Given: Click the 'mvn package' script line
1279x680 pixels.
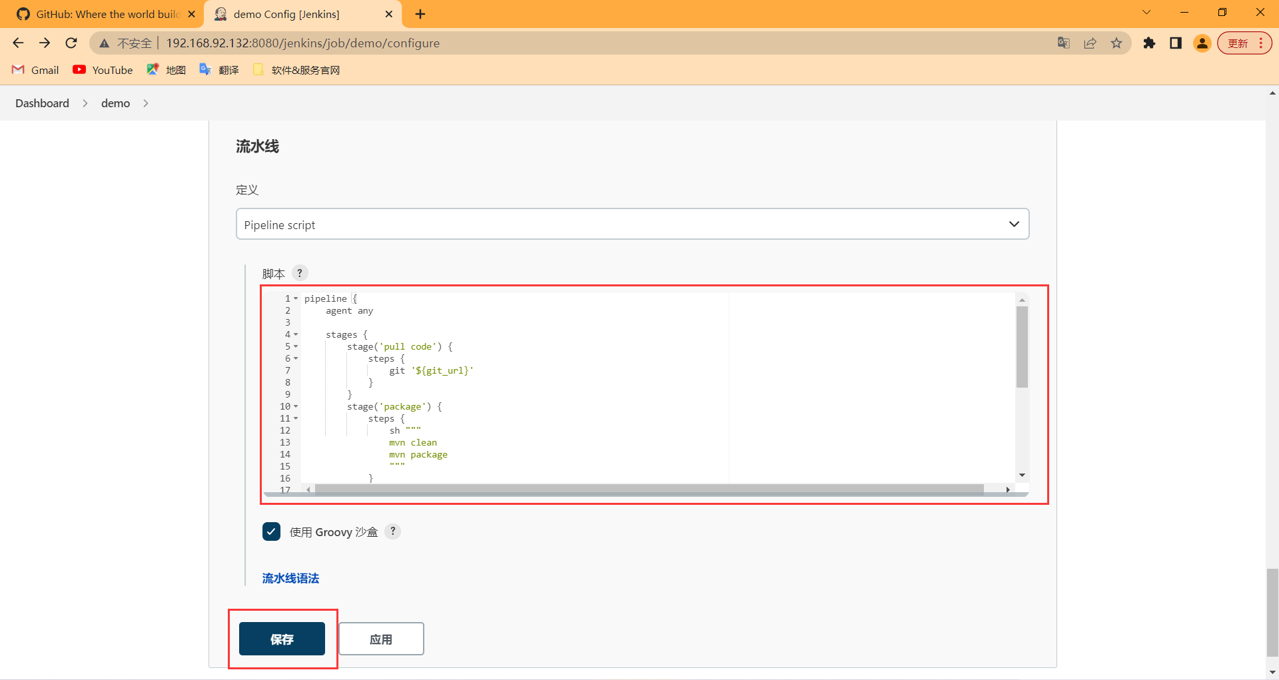Looking at the screenshot, I should 418,454.
